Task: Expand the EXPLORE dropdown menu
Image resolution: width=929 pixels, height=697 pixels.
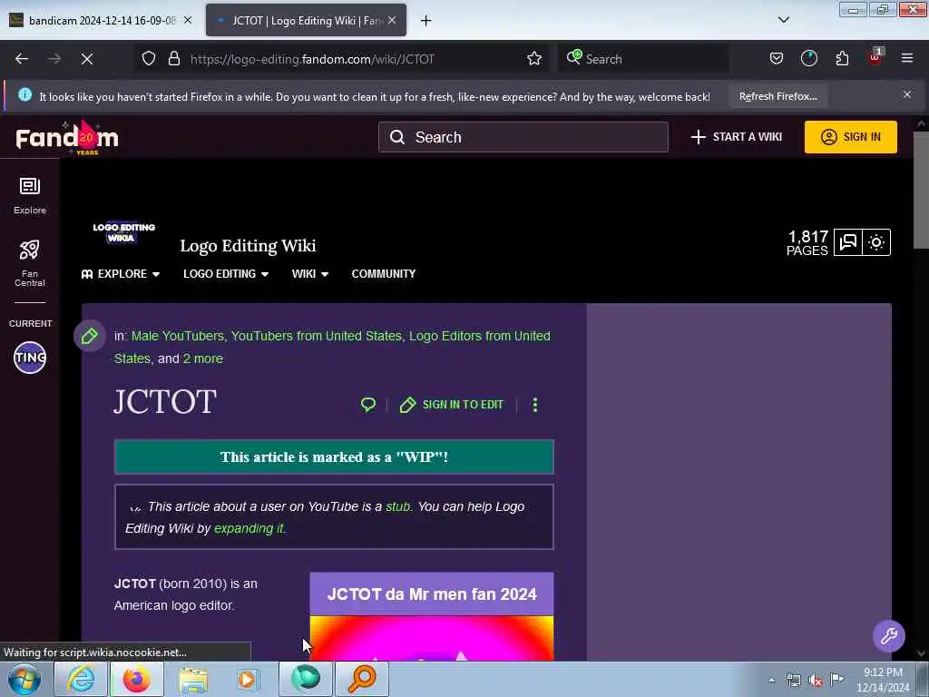Action: click(121, 274)
